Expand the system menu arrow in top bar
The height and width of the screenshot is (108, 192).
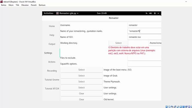158,13
